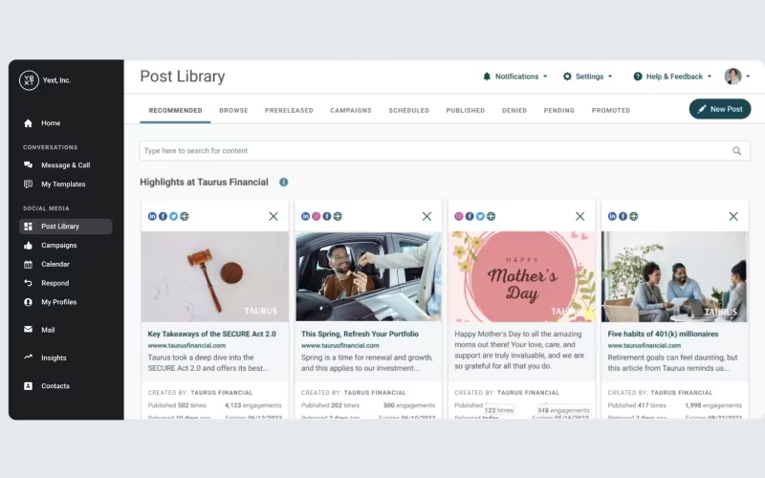Click 'Published 417 times' text
The width and height of the screenshot is (765, 478).
tap(637, 405)
